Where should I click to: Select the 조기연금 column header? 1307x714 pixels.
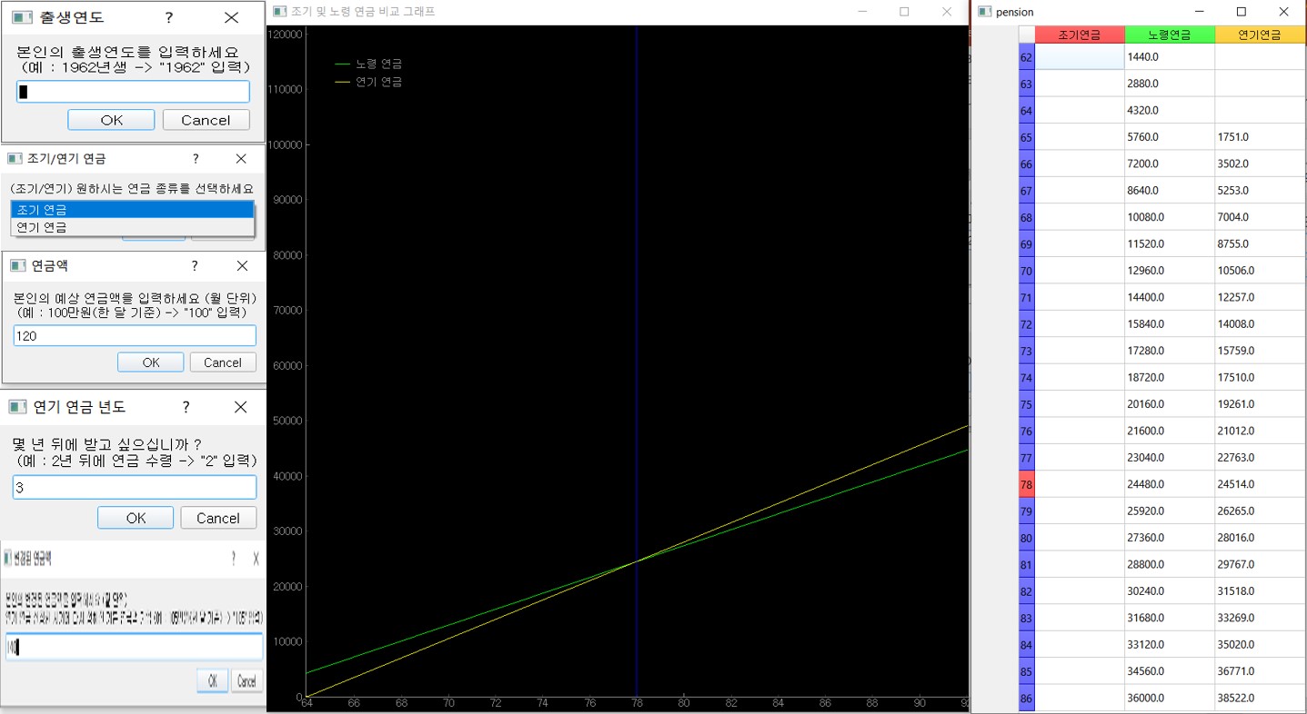pos(1080,35)
